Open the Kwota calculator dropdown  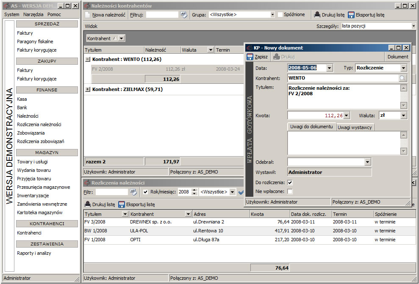(347, 116)
